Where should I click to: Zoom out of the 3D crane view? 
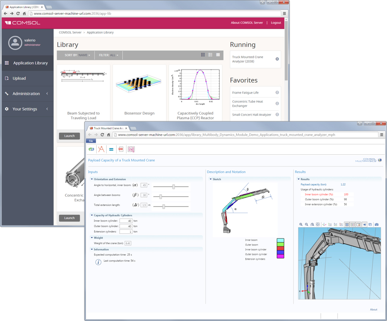[307, 225]
